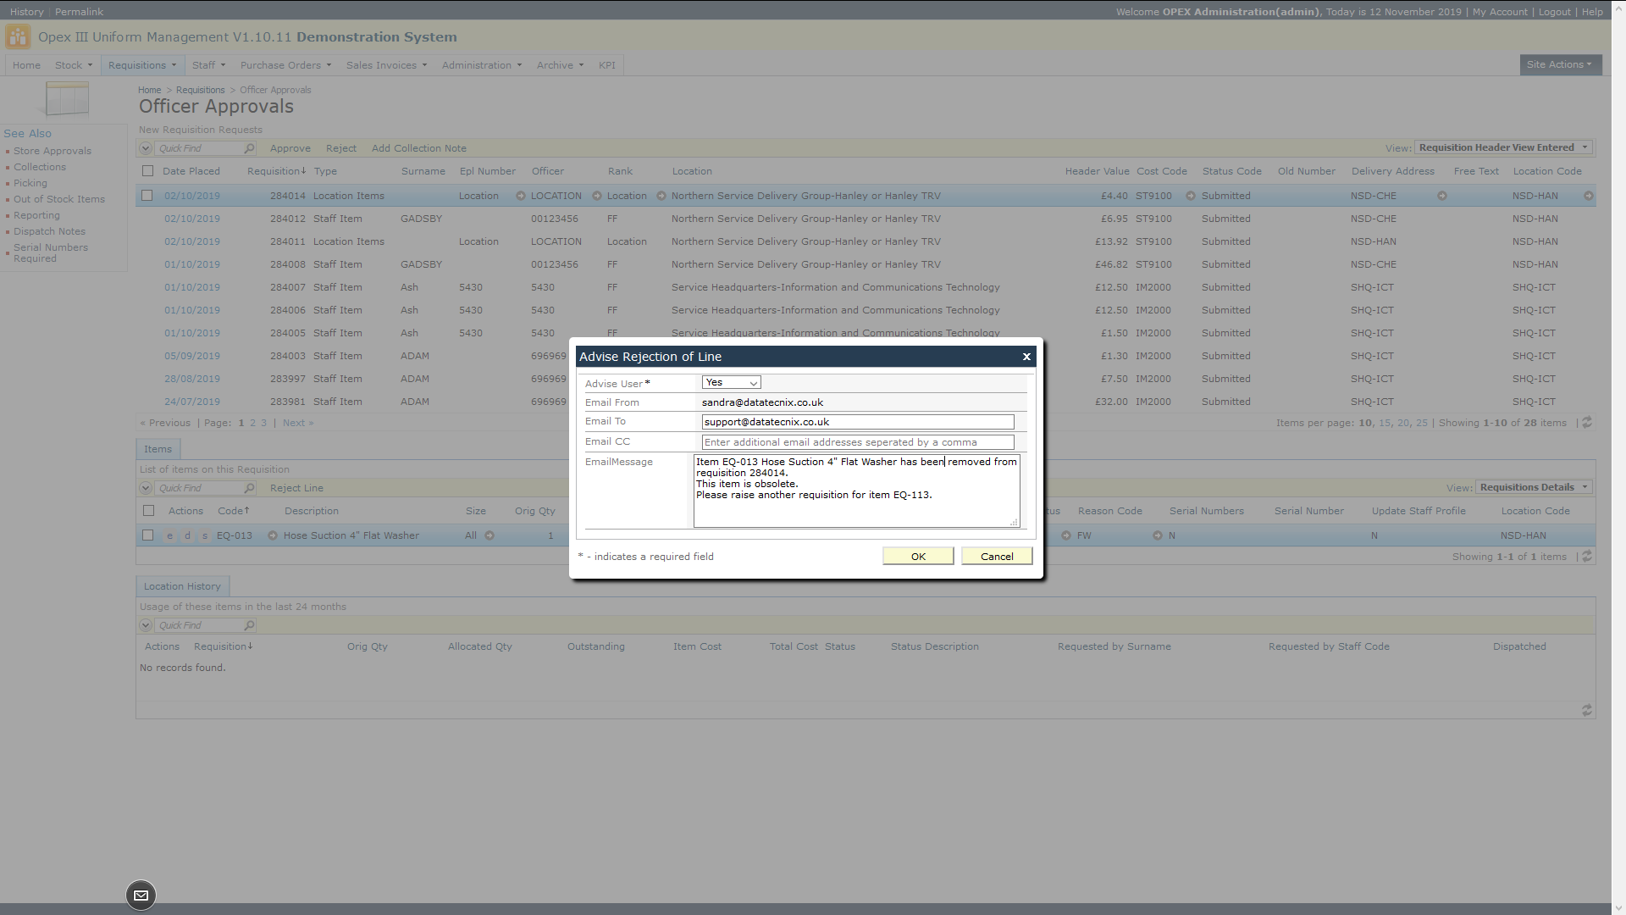Click the refresh icon in Location History footer
Image resolution: width=1626 pixels, height=915 pixels.
pyautogui.click(x=1587, y=710)
